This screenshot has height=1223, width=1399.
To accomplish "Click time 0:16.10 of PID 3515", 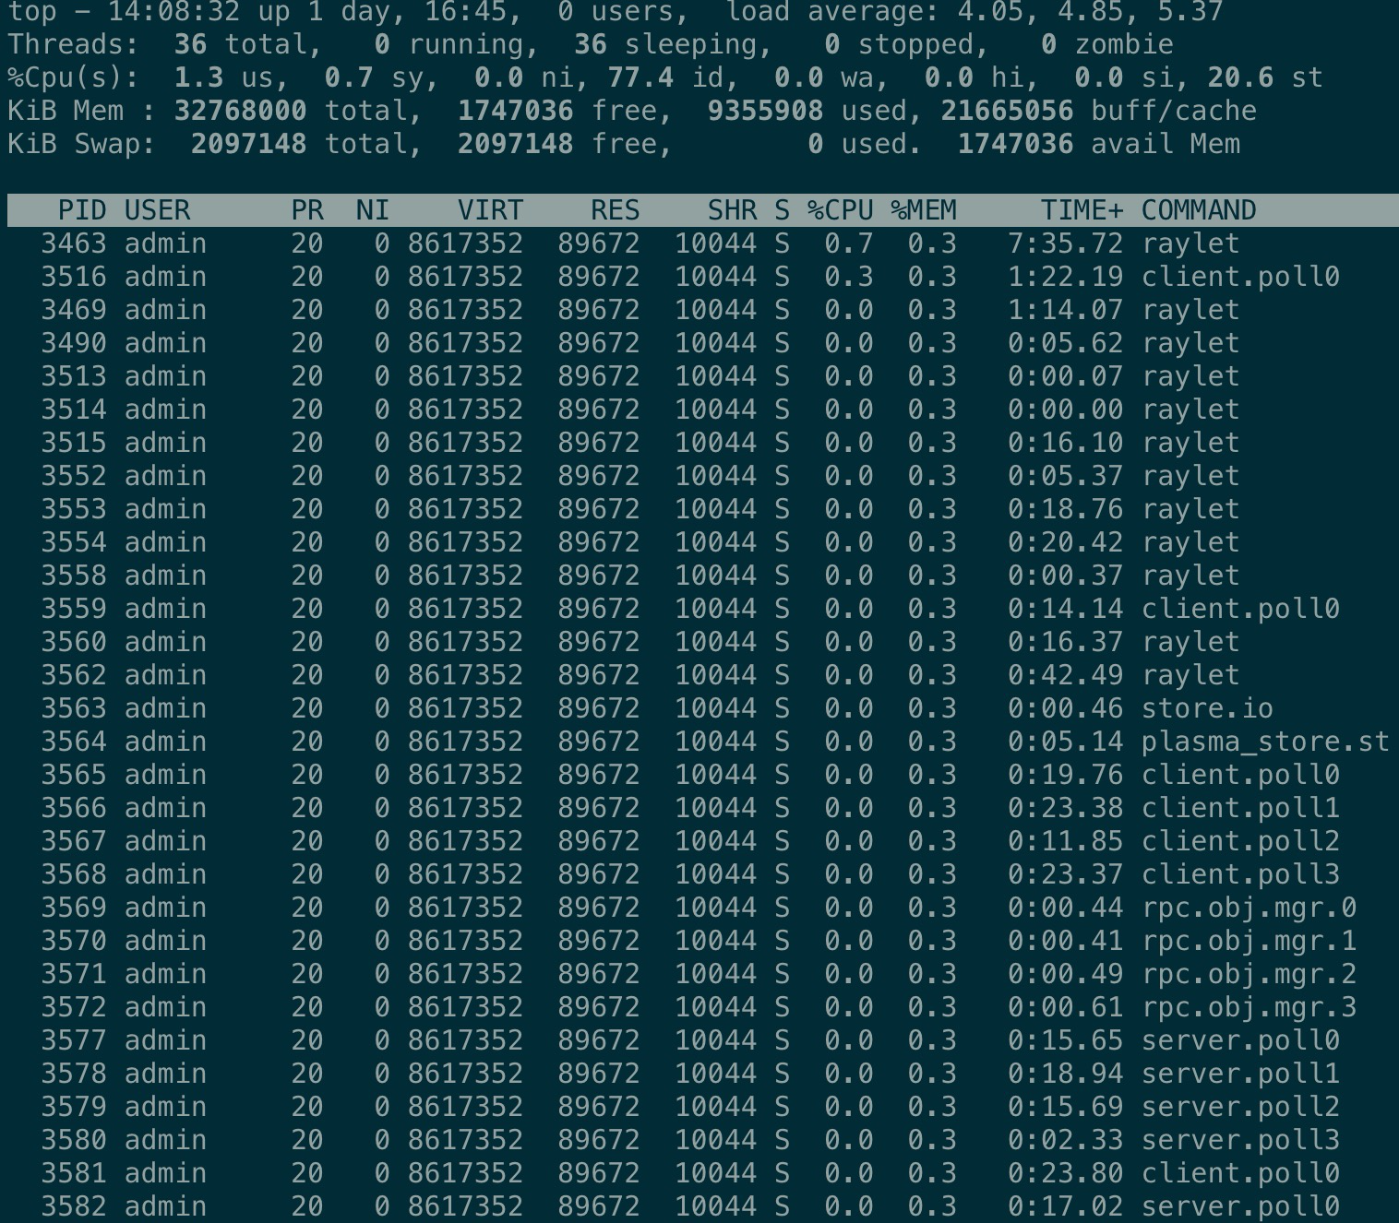I will click(x=1065, y=443).
